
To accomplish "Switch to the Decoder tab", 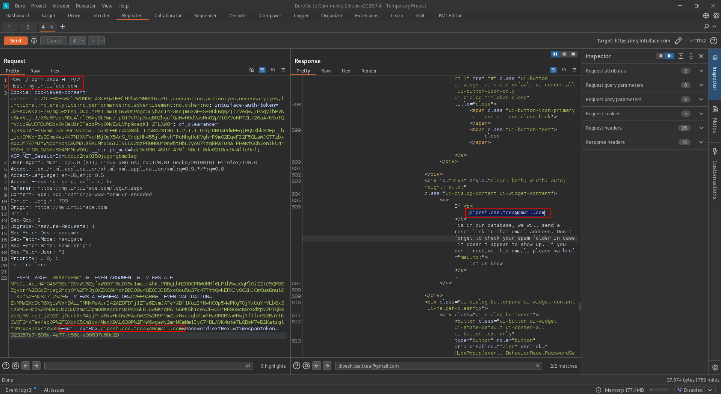I will click(238, 16).
